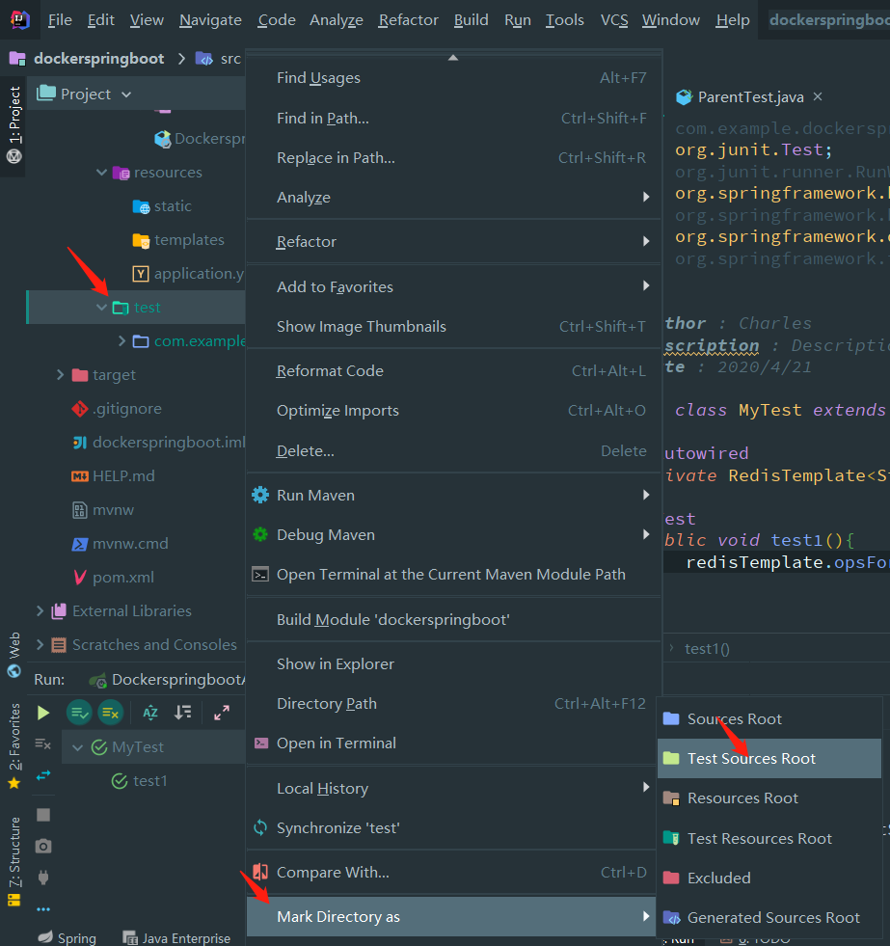Click the test1() breadcrumb in editor
The image size is (890, 946).
[707, 649]
